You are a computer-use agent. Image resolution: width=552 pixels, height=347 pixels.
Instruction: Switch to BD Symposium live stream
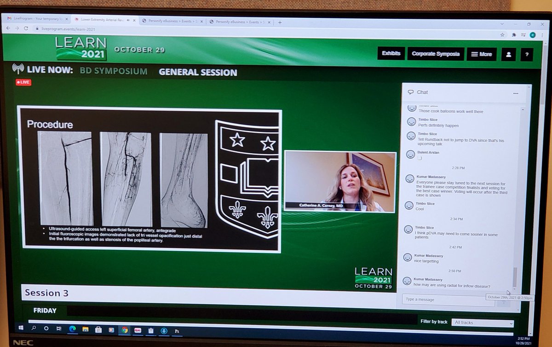[114, 71]
